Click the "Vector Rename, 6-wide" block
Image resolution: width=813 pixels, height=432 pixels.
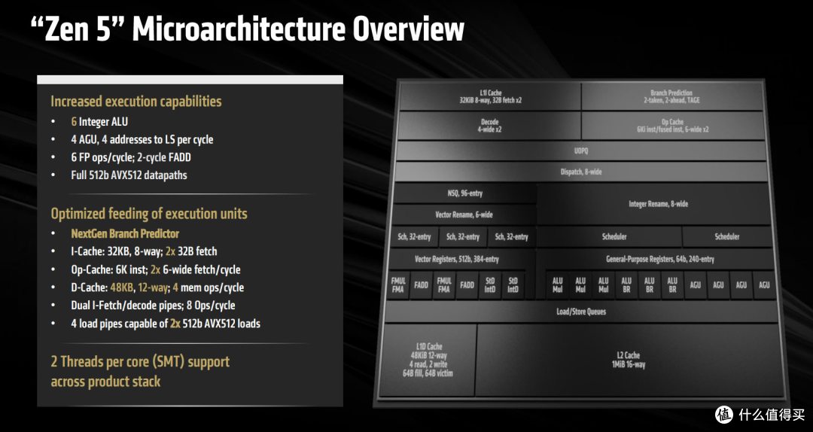pyautogui.click(x=464, y=214)
